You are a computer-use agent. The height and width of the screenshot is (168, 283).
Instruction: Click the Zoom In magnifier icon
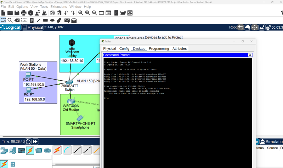81,13
